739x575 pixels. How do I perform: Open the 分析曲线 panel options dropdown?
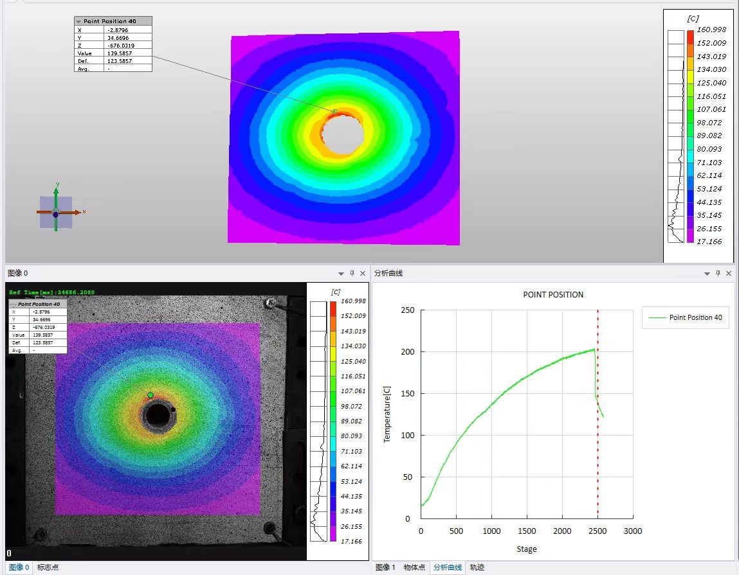click(707, 273)
